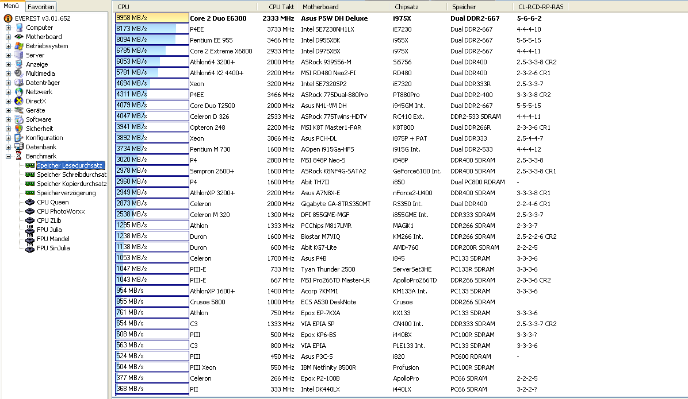Switch to the Menü tab
The height and width of the screenshot is (399, 688).
[x=12, y=6]
